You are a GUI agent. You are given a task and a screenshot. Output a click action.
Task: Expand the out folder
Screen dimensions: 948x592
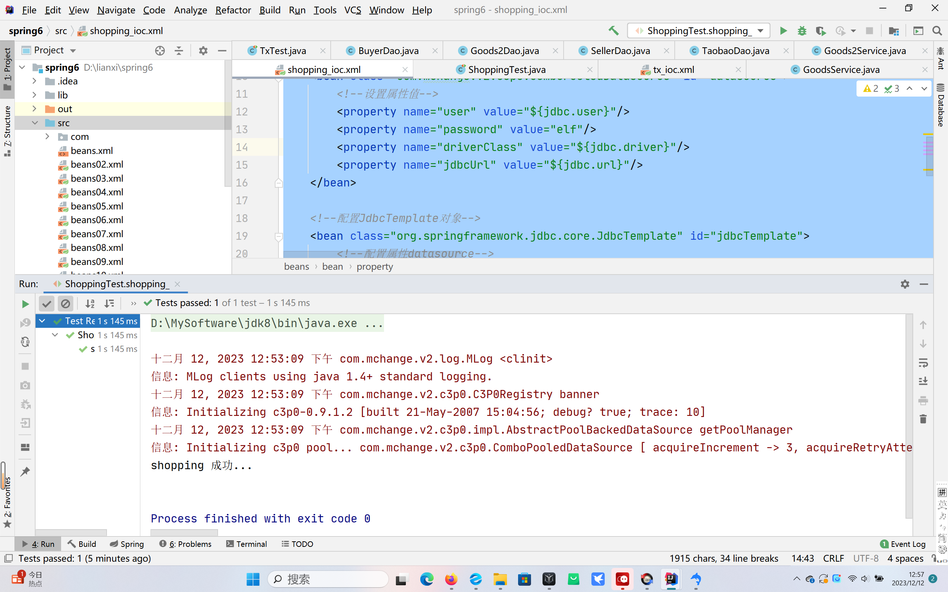(34, 109)
